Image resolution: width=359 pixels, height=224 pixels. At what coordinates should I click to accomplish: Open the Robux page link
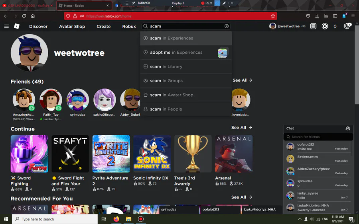point(129,26)
